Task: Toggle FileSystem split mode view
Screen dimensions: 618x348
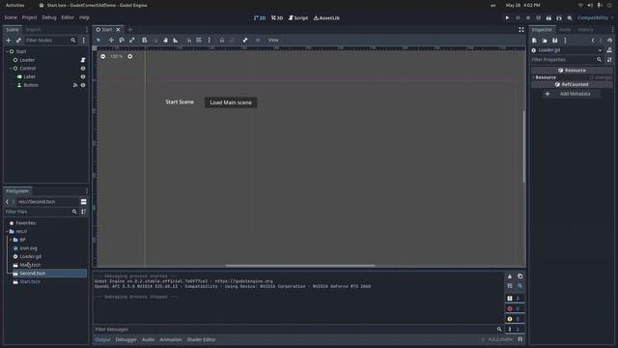Action: tap(84, 202)
